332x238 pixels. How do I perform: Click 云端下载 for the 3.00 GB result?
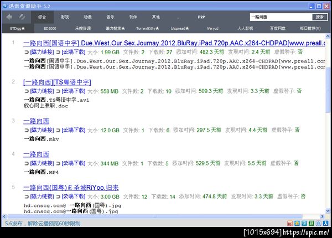click(x=73, y=196)
